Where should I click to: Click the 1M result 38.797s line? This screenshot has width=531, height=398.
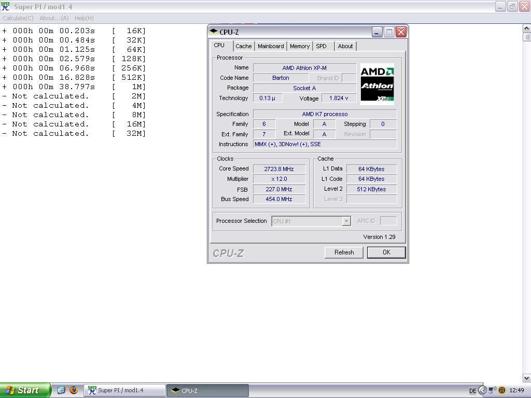coord(74,87)
